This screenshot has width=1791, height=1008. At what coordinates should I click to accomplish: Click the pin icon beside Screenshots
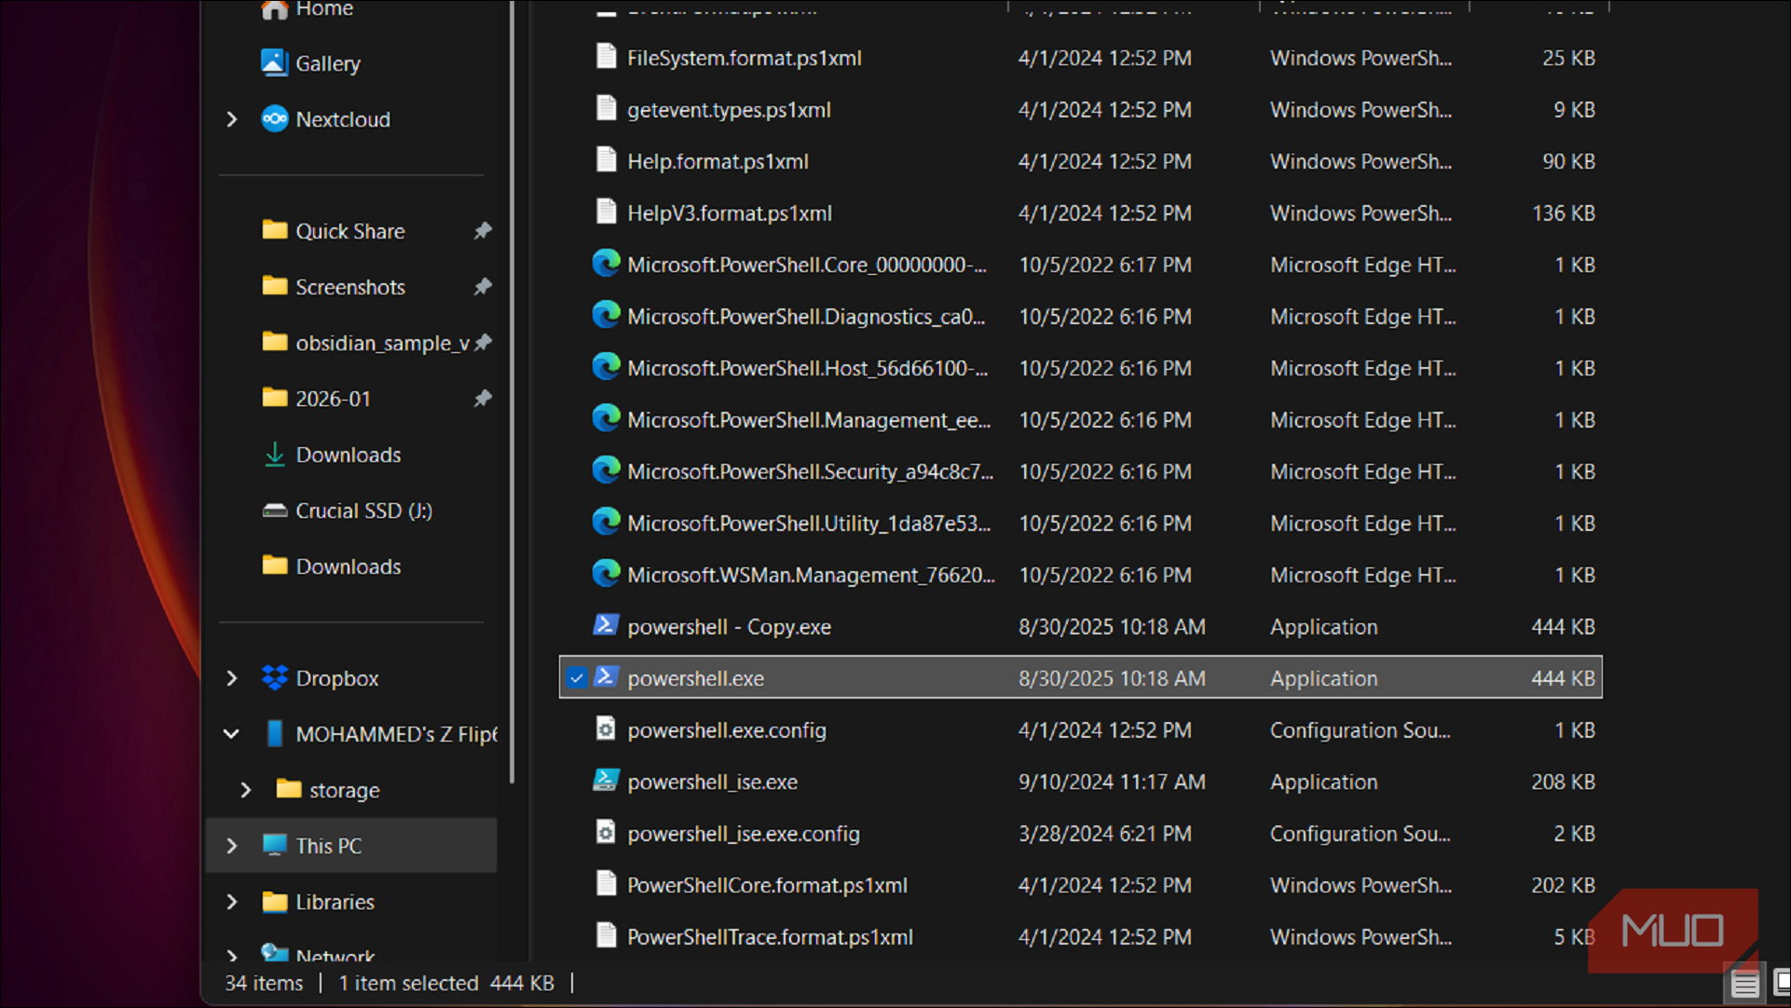483,286
